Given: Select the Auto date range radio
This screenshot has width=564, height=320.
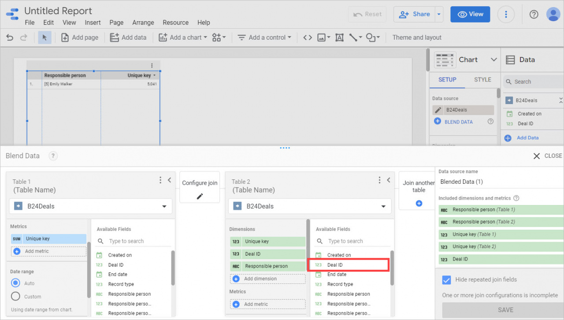Looking at the screenshot, I should 16,283.
